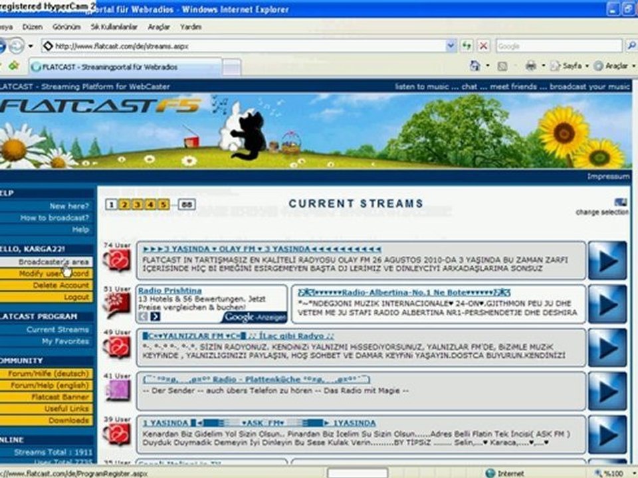Open How to broadcast? link
Screen dimensions: 638x478
(54, 218)
